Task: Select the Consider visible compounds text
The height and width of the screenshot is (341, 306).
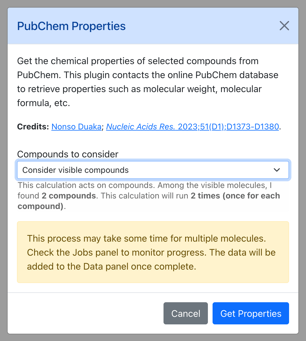Action: click(x=75, y=170)
